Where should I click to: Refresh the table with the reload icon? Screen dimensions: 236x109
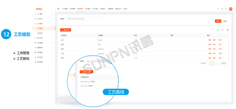pyautogui.click(x=218, y=30)
